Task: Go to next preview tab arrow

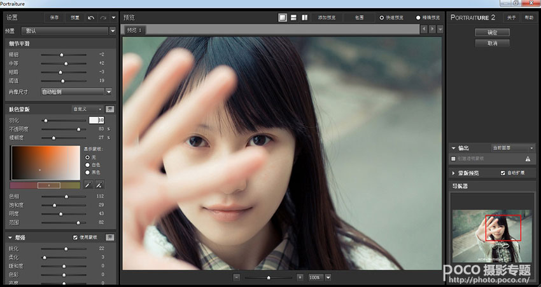Action: pos(432,29)
